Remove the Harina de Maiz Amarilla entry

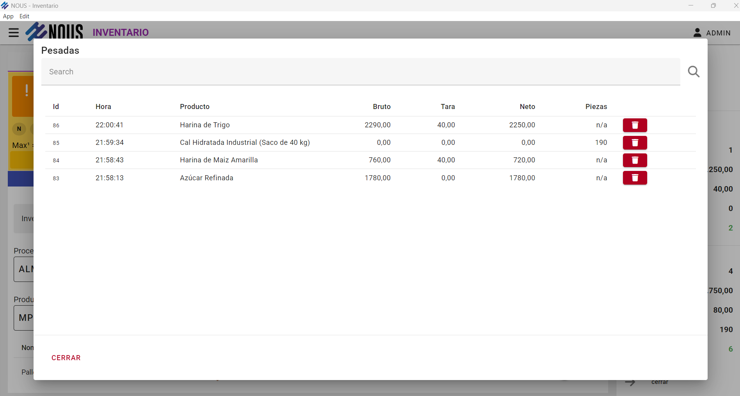[635, 160]
